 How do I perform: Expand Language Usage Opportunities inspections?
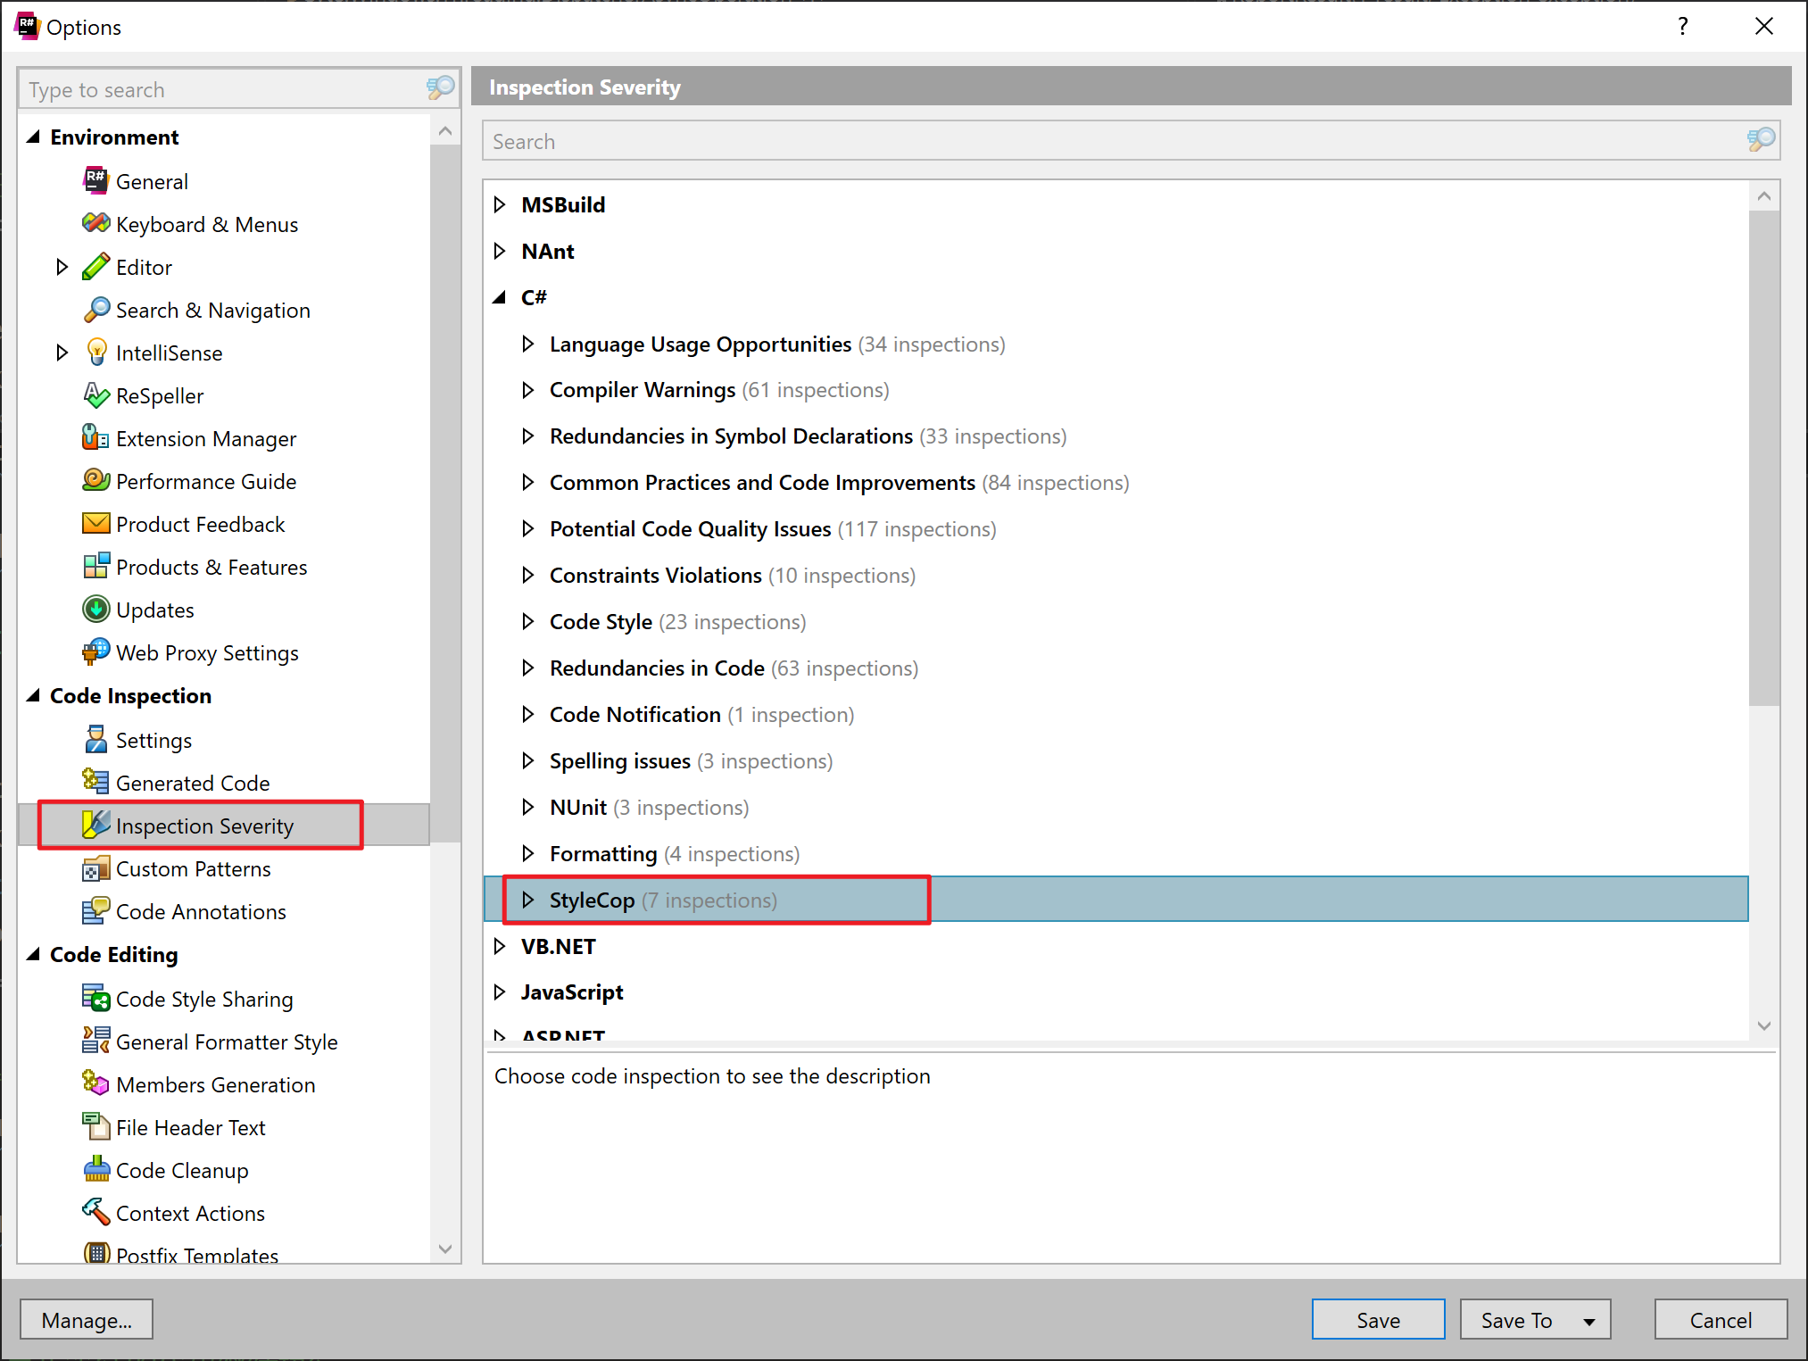(x=527, y=344)
